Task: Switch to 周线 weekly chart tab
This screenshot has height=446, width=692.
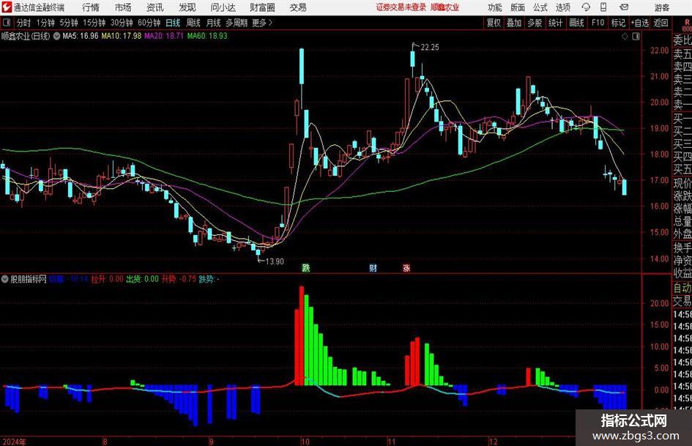Action: pos(193,23)
